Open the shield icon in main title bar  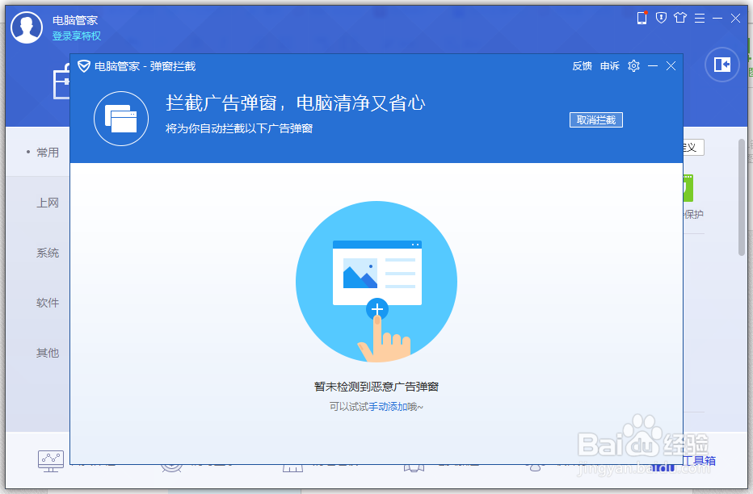pyautogui.click(x=661, y=19)
